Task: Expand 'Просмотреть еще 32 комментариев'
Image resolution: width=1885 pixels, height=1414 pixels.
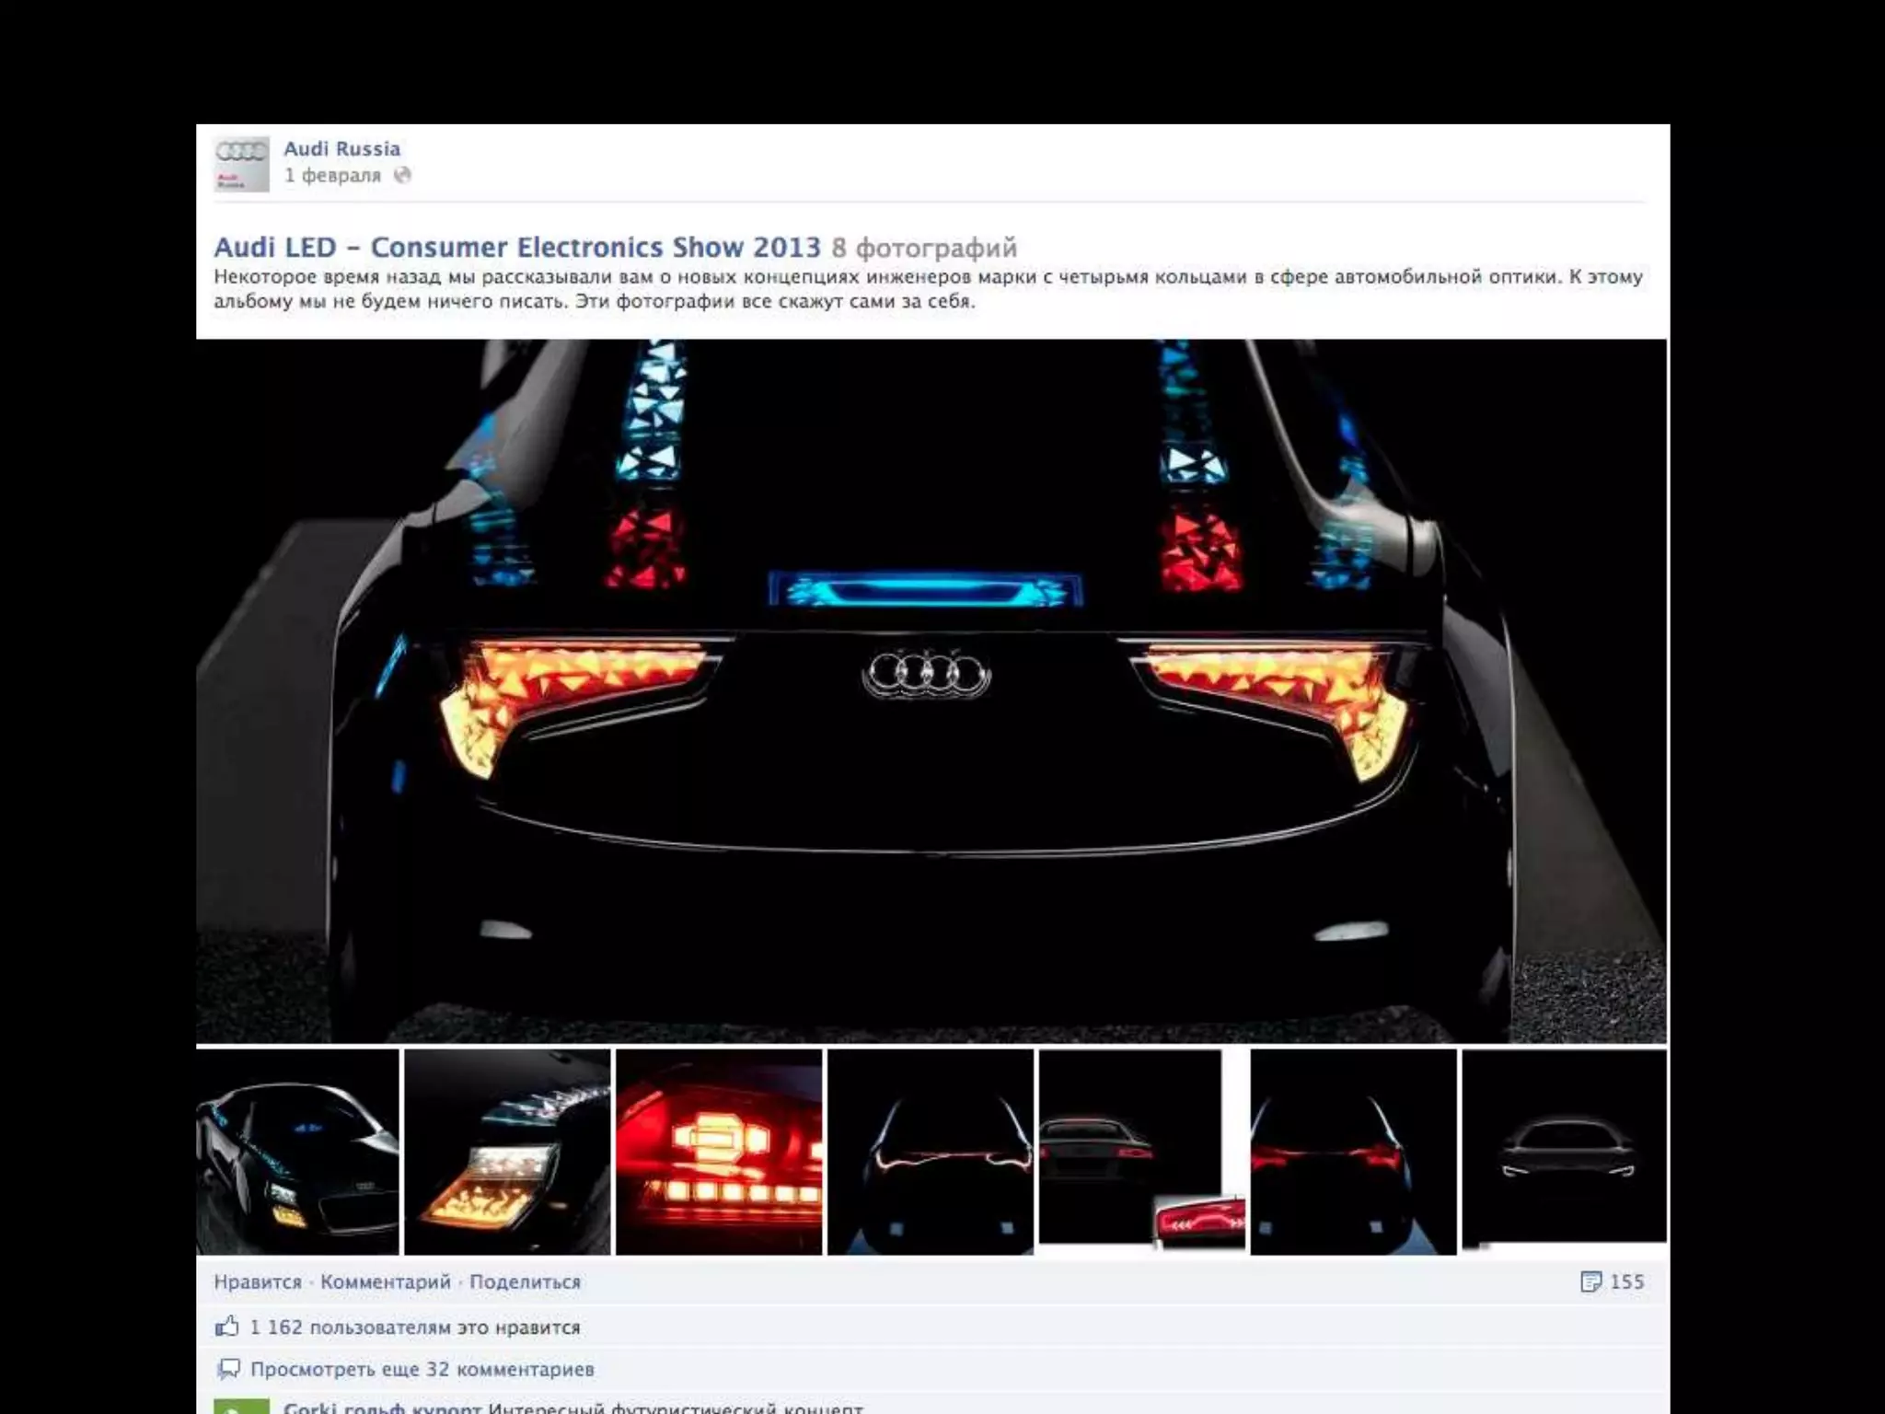Action: 422,1369
